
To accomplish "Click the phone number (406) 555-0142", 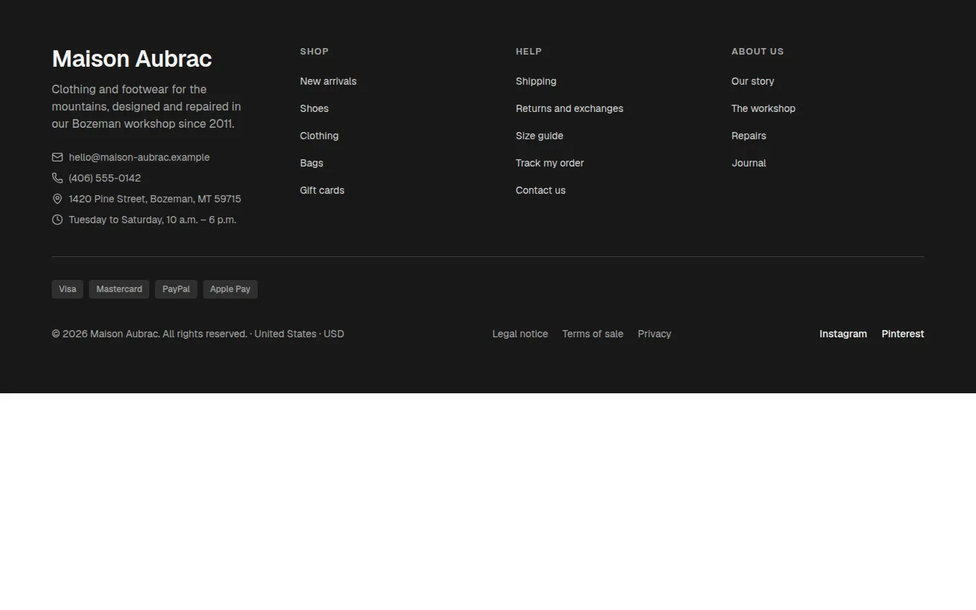I will coord(105,178).
